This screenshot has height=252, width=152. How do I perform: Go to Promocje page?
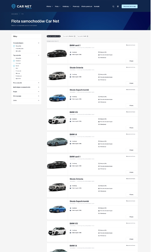76,7
